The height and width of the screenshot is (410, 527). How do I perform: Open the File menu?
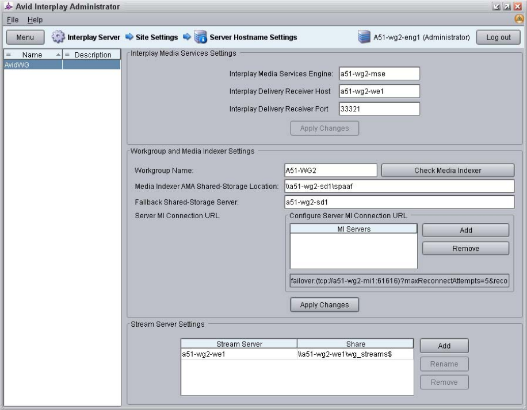[13, 20]
